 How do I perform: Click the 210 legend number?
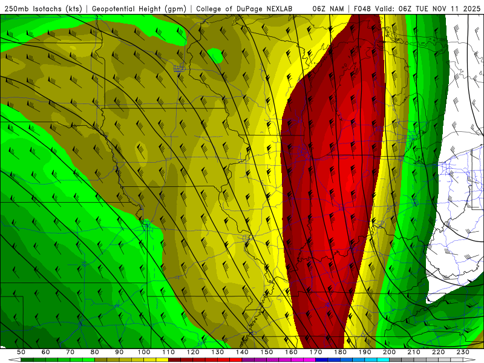[x=414, y=352]
